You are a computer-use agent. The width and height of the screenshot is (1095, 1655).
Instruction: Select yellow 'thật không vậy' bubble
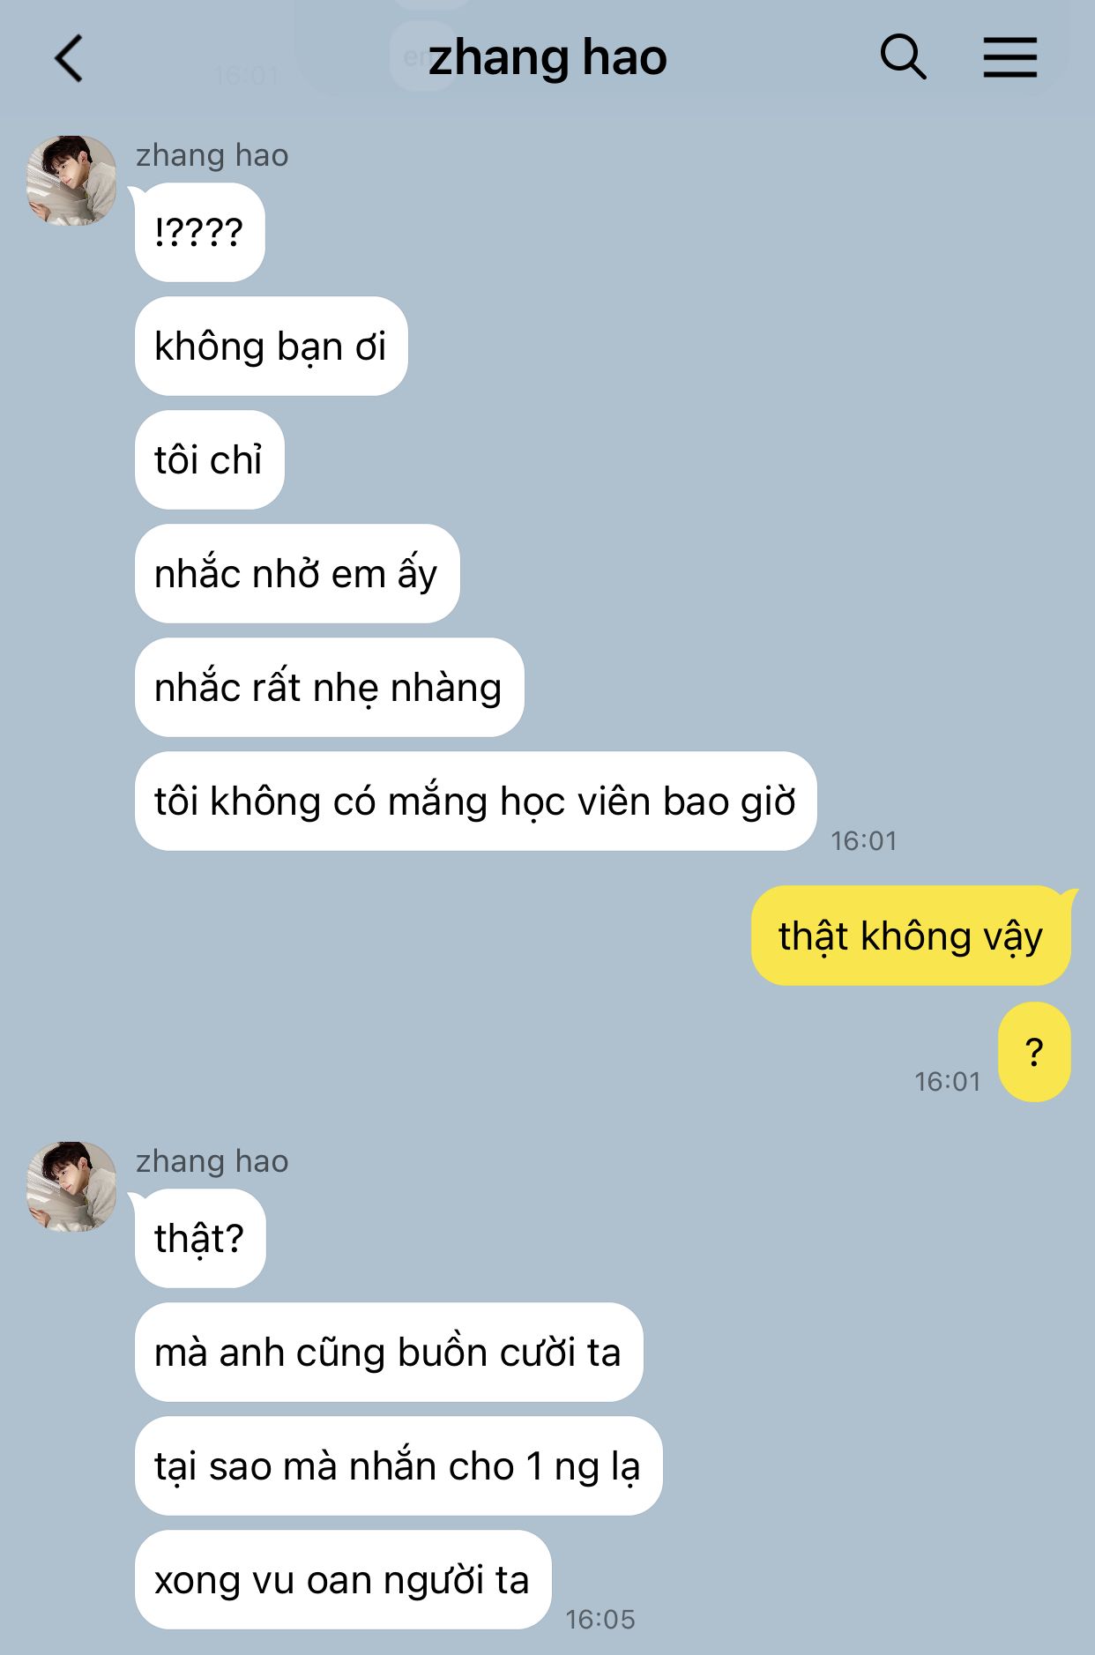click(x=911, y=936)
